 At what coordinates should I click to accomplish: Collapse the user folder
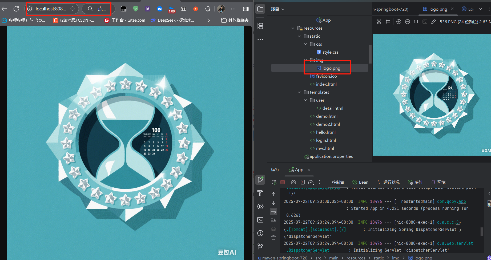(305, 100)
